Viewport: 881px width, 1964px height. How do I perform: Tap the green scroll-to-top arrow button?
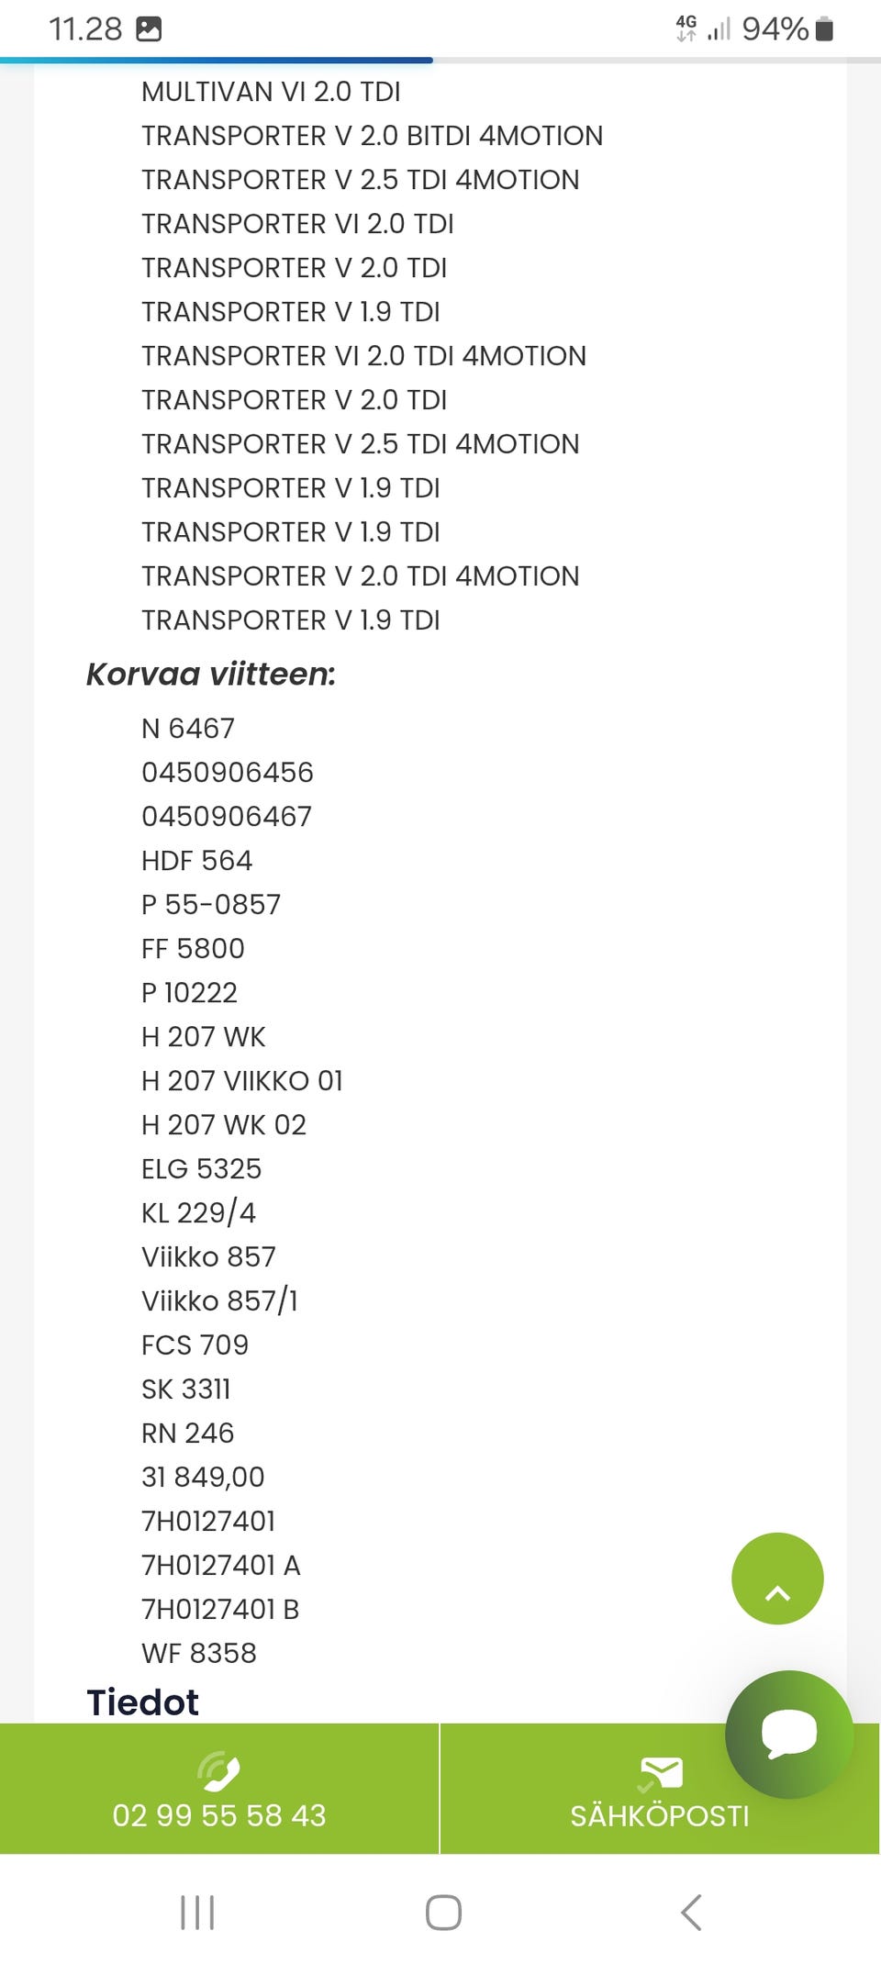click(777, 1578)
